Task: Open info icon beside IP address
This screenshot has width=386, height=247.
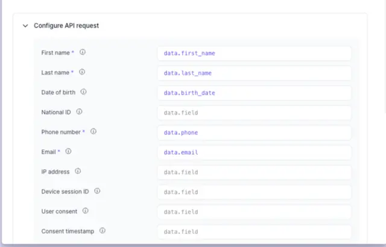Action: (78, 171)
